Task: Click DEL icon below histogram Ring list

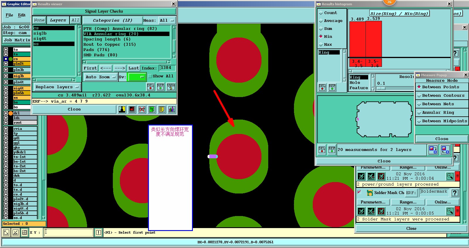Action: point(322,87)
